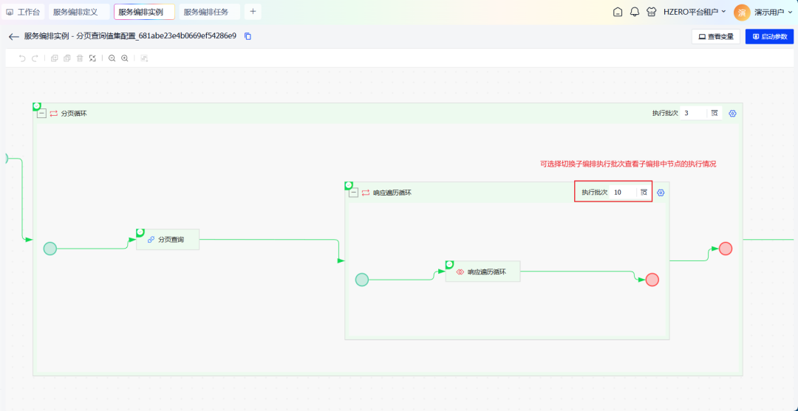Click the fit-to-screen icon in canvas toolbar
The width and height of the screenshot is (798, 411).
(x=92, y=58)
